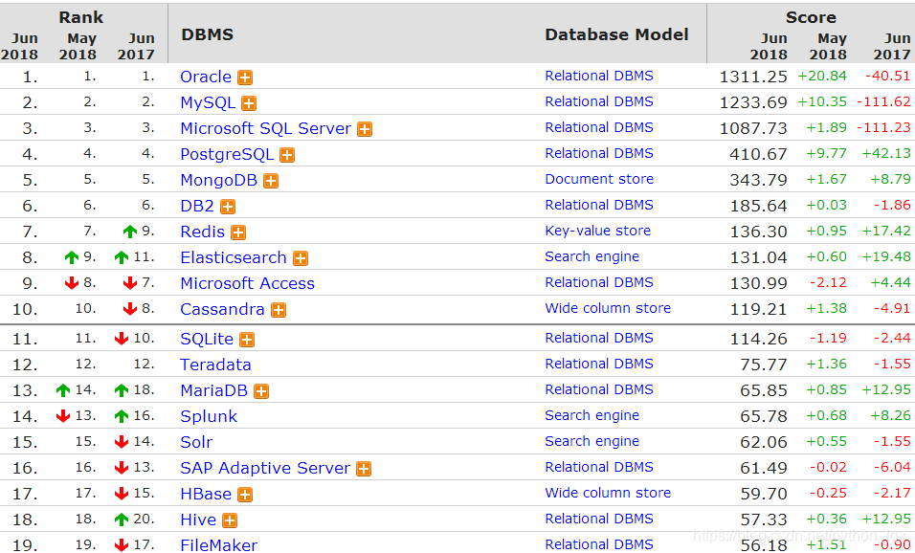Click the green up arrow in Redis row

click(x=130, y=232)
